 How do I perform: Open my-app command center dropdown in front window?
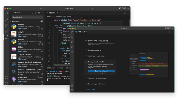click(143, 28)
